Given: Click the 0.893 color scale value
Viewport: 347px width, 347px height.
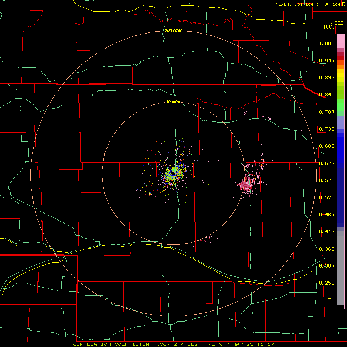Looking at the screenshot, I should (327, 77).
